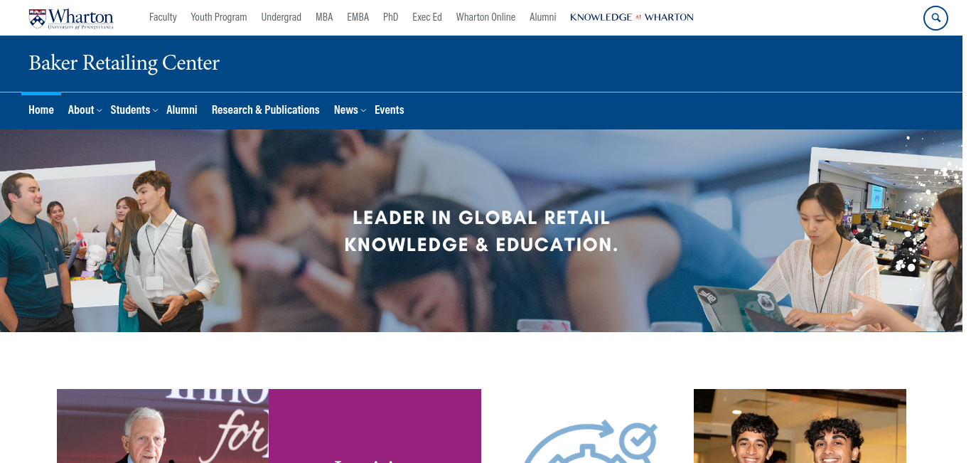Click the Wharton logo
The width and height of the screenshot is (971, 463).
click(71, 18)
